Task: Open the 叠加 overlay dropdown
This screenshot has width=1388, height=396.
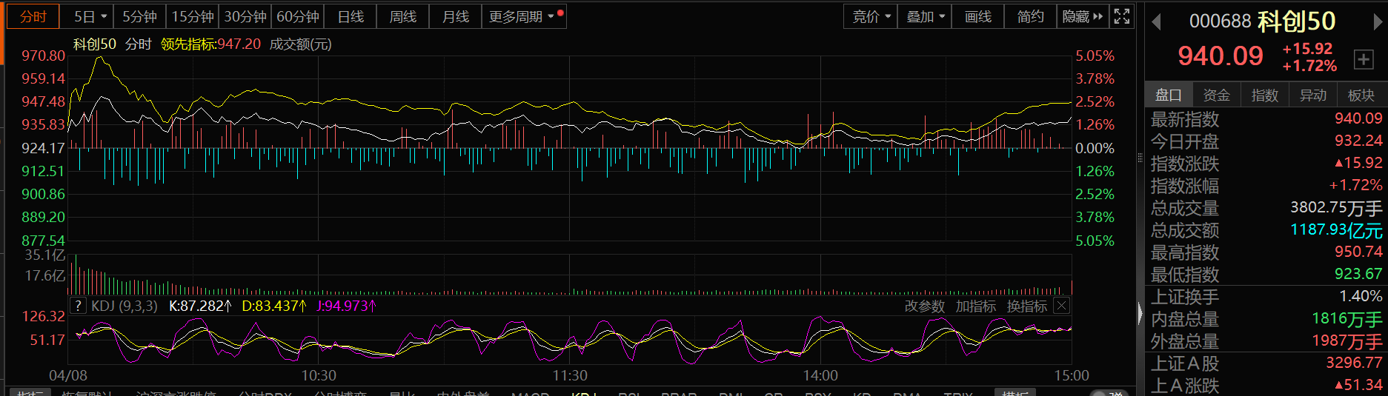Action: point(925,16)
